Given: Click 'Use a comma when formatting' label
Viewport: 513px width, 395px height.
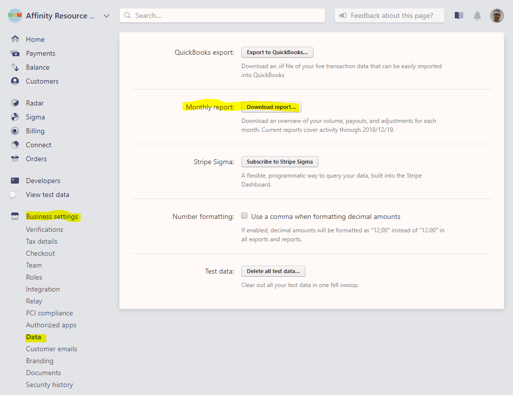Looking at the screenshot, I should point(325,216).
